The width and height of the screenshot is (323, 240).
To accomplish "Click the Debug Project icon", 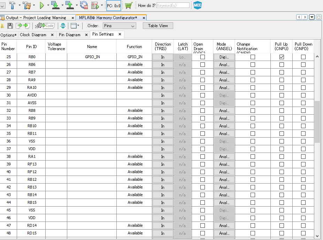I will coord(95,5).
